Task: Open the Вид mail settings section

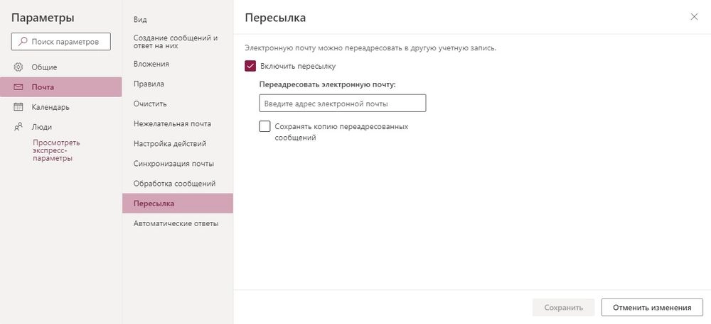Action: click(140, 19)
